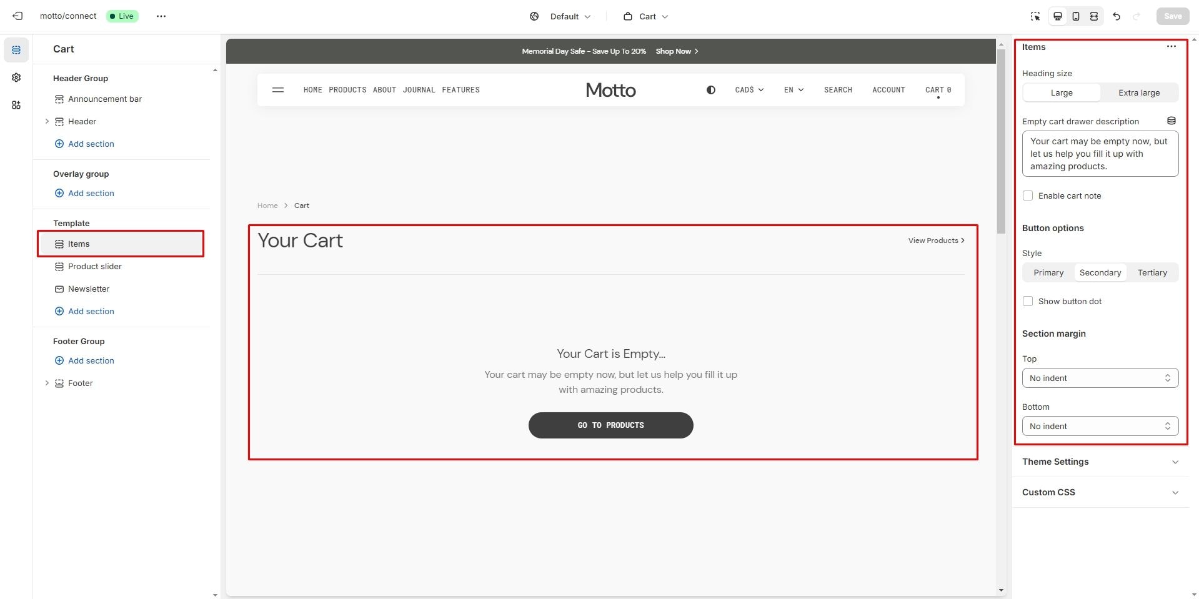The image size is (1199, 599).
Task: Check the Show button dot option
Action: pyautogui.click(x=1028, y=301)
